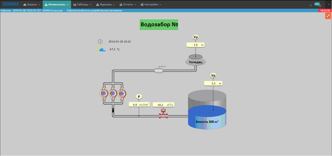This screenshot has height=156, width=332.
Task: Expand mnemonic to fullscreen with orange button
Action: (328, 16)
